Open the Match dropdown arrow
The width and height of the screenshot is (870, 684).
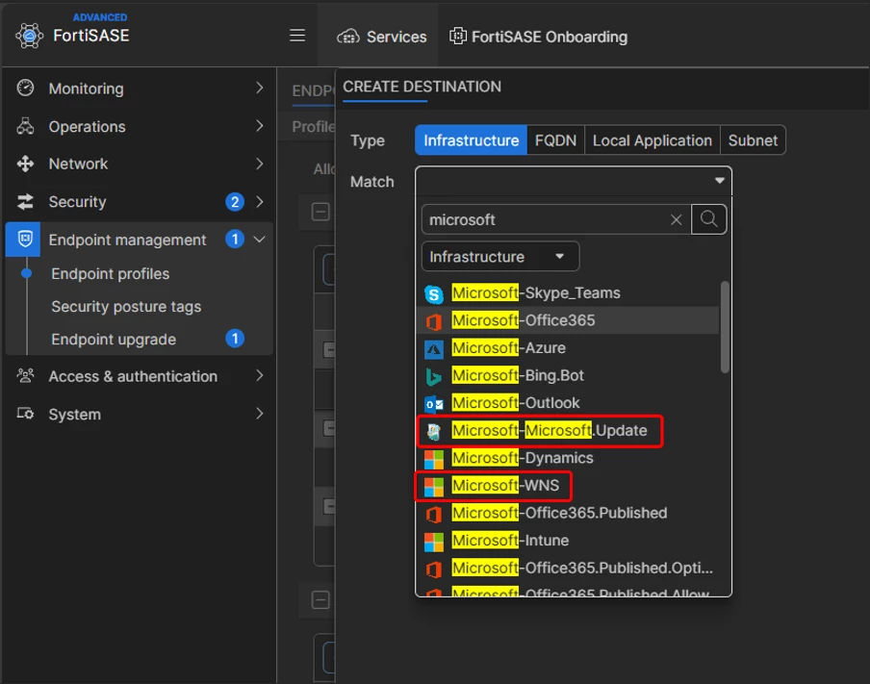click(x=720, y=181)
